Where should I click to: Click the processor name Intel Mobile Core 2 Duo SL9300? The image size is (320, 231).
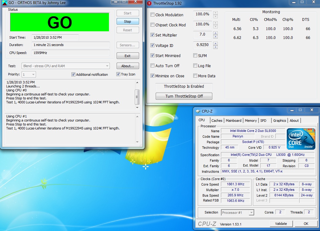tap(253, 131)
